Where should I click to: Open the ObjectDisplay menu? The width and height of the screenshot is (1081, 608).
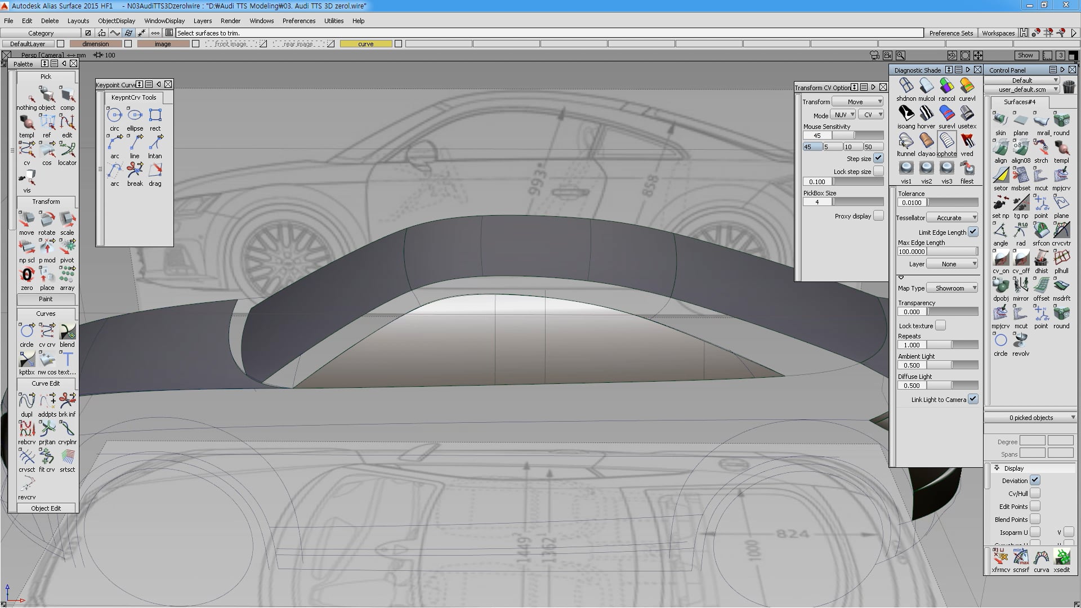pos(117,21)
